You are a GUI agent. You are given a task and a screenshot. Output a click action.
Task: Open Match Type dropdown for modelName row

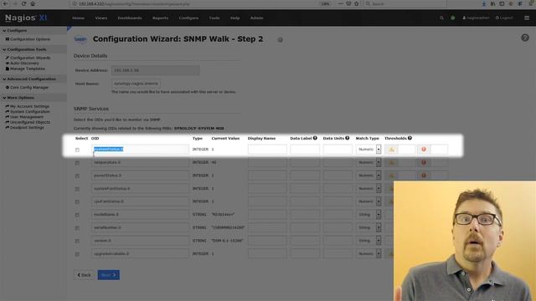click(x=368, y=214)
